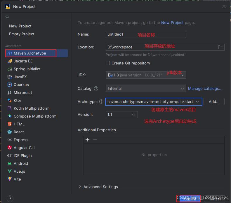This screenshot has width=231, height=203.
Task: Click the IntelliJ IDEA logo in title bar
Action: tap(7, 6)
